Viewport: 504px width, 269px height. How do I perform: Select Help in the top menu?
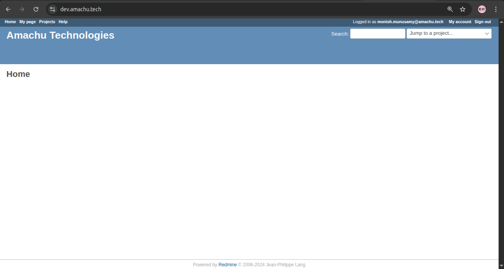pyautogui.click(x=63, y=22)
